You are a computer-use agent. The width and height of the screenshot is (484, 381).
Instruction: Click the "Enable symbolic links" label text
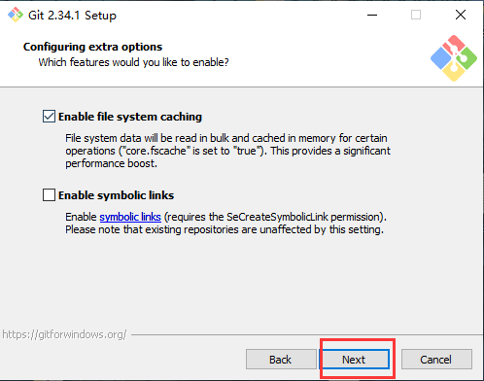point(116,195)
